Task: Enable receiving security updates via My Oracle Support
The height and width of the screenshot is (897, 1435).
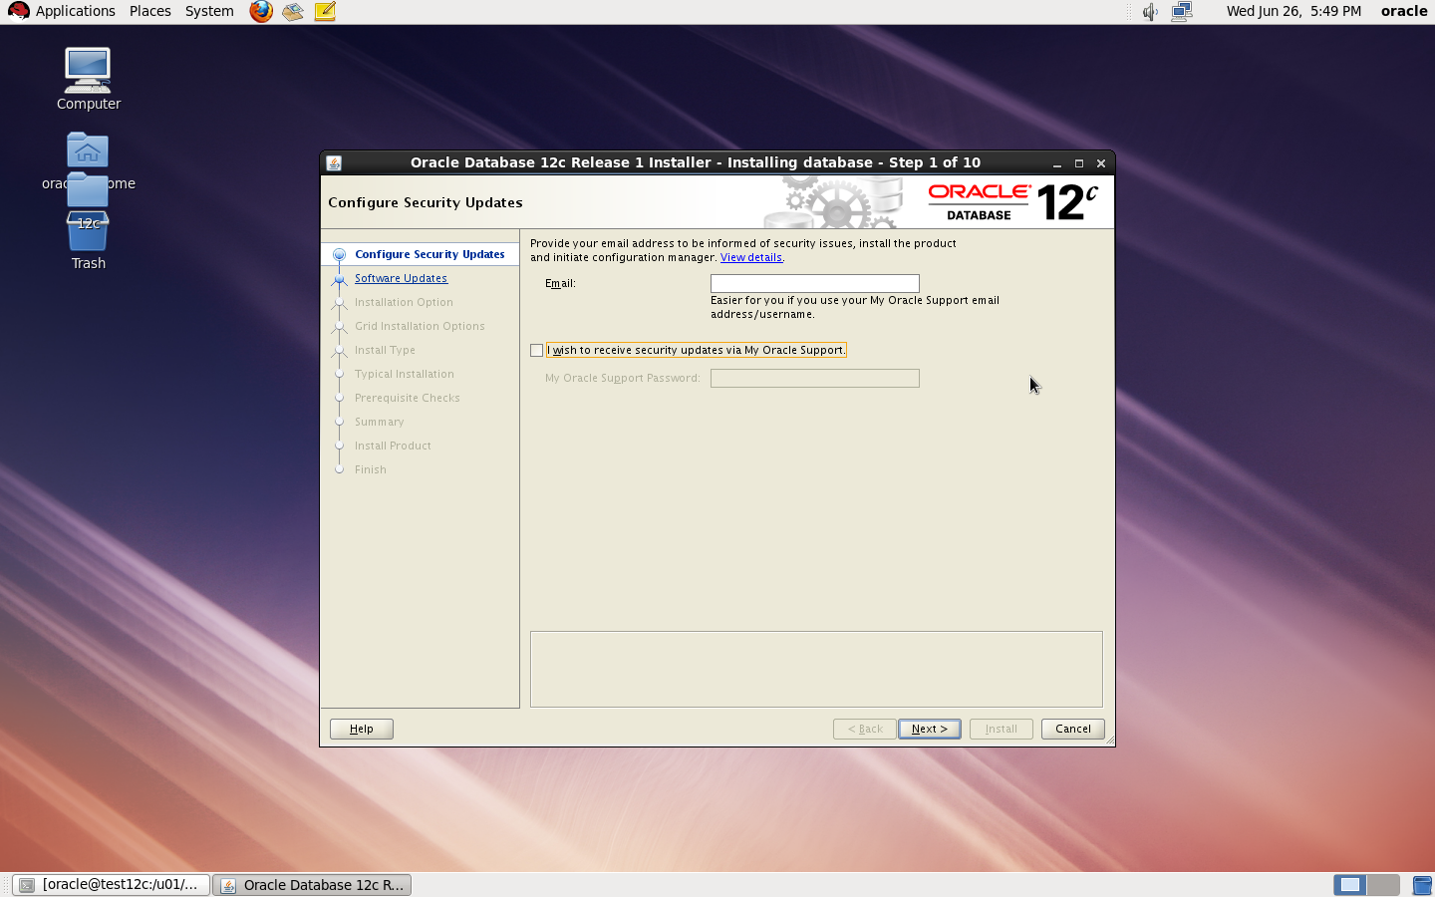Action: [x=537, y=350]
